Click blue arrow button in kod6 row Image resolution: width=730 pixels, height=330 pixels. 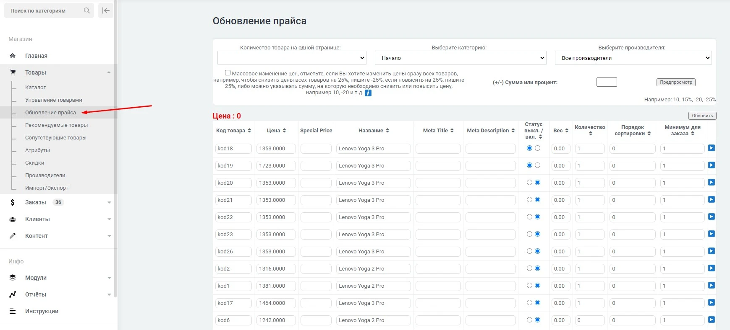[x=712, y=320]
